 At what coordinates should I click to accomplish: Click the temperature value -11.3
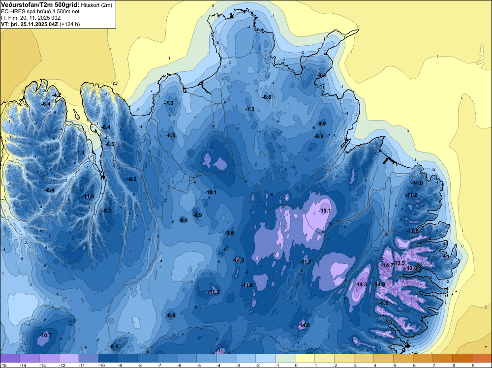(x=214, y=292)
